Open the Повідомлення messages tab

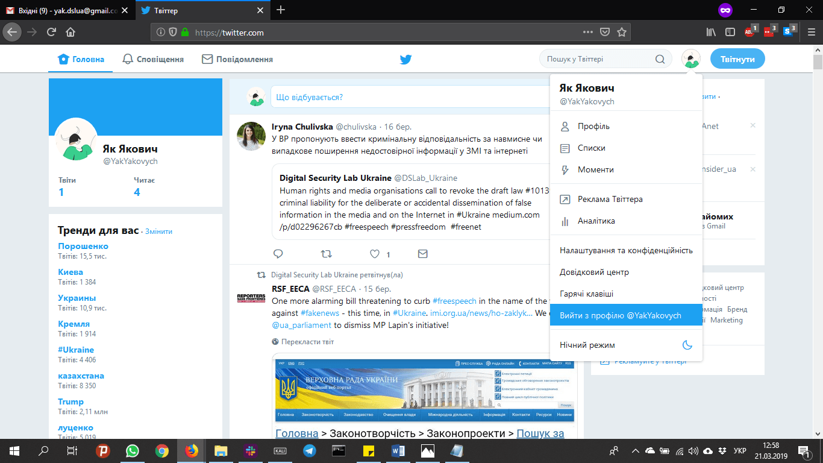click(x=237, y=59)
